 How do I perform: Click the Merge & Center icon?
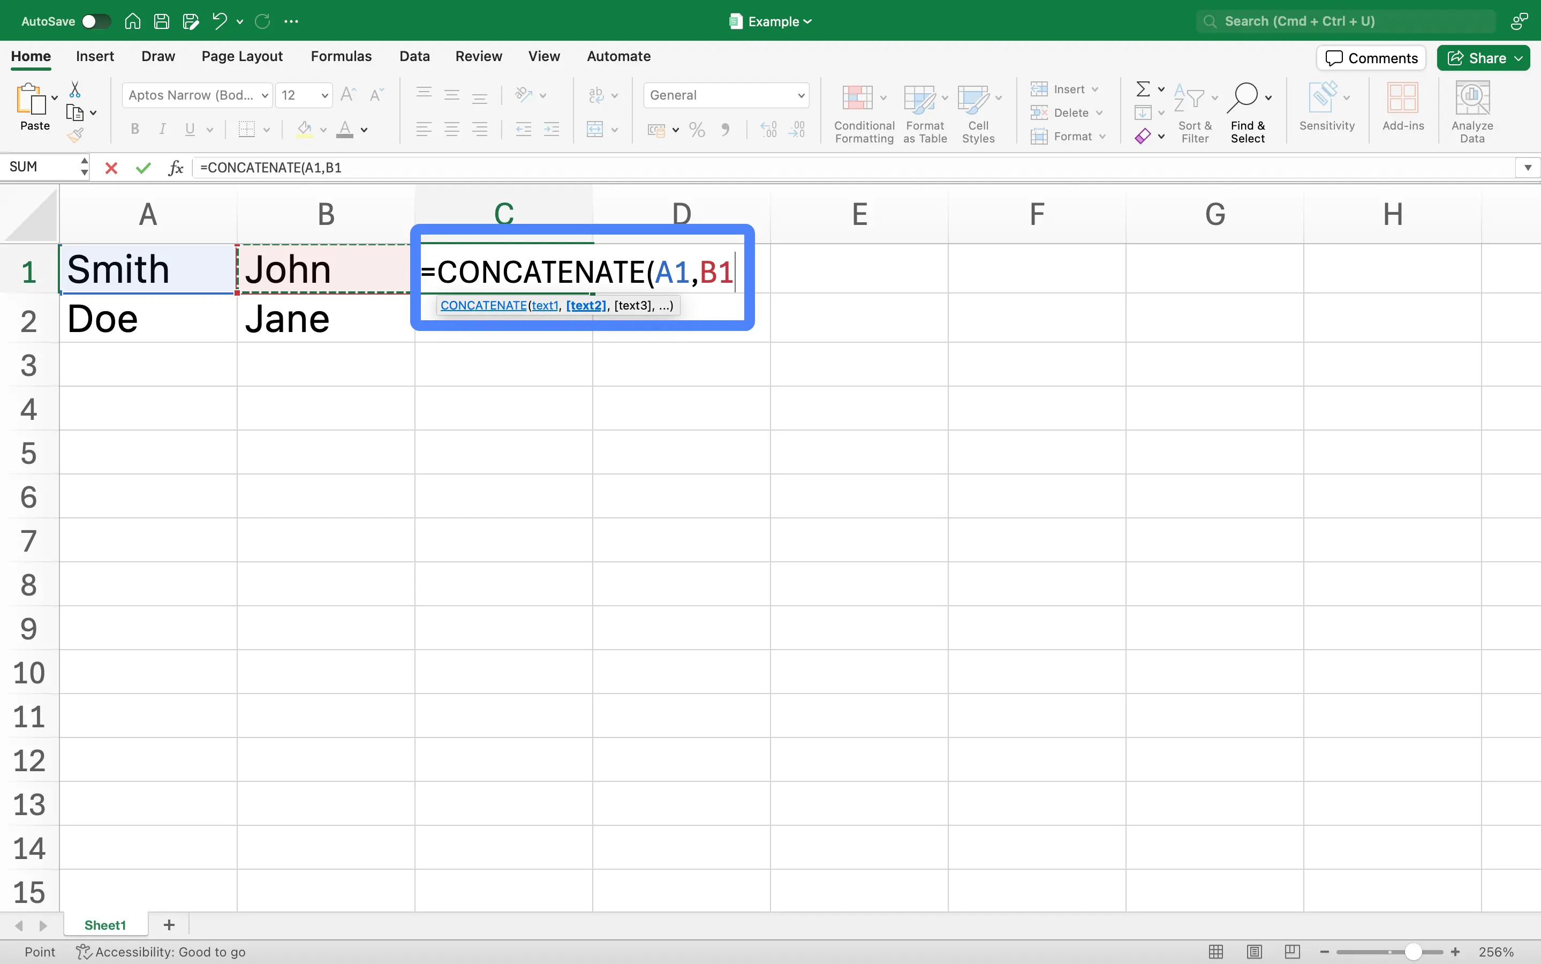tap(595, 130)
